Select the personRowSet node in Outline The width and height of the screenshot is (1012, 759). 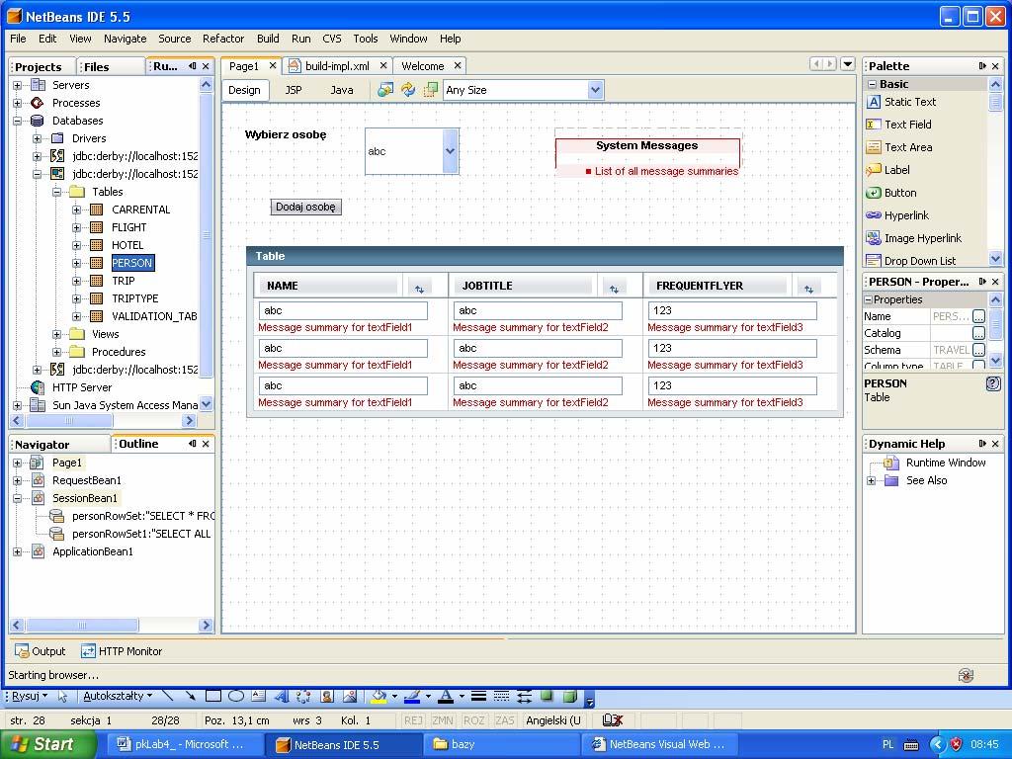pyautogui.click(x=142, y=516)
